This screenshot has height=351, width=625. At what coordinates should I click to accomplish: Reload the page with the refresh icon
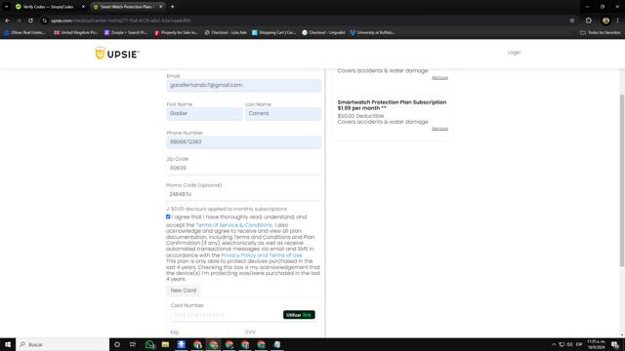tap(30, 20)
